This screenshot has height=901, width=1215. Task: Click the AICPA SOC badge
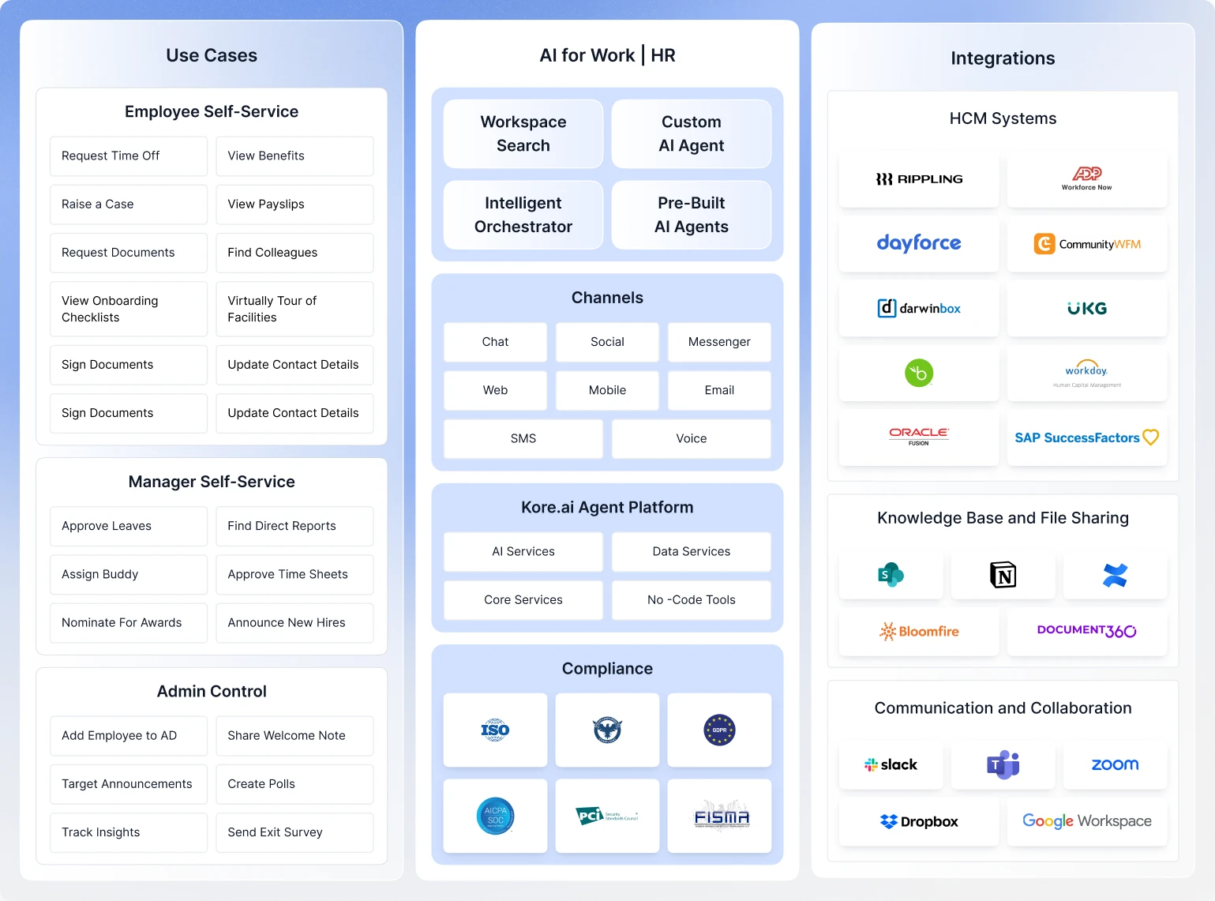click(x=495, y=816)
